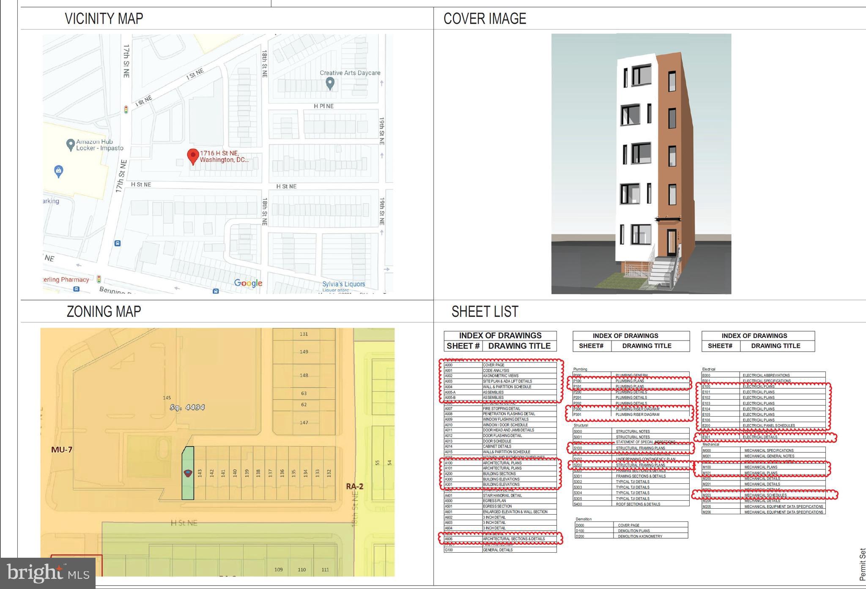Click the blue bus stop icon on 17th St
This screenshot has height=589, width=866.
click(x=118, y=243)
